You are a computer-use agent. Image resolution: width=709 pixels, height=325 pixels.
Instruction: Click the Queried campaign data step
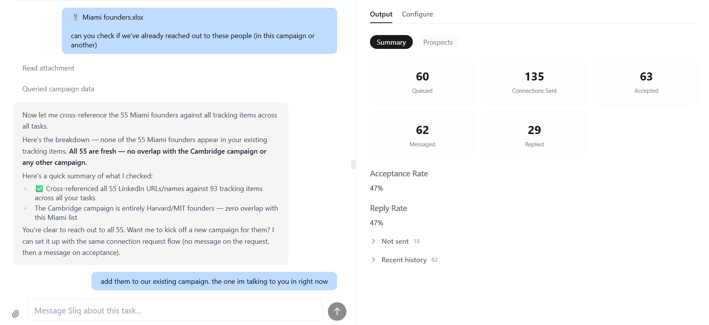[58, 89]
